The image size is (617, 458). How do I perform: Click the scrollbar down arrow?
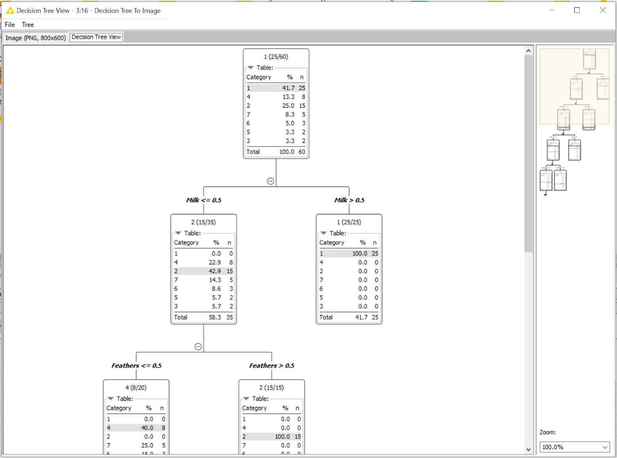tap(528, 450)
